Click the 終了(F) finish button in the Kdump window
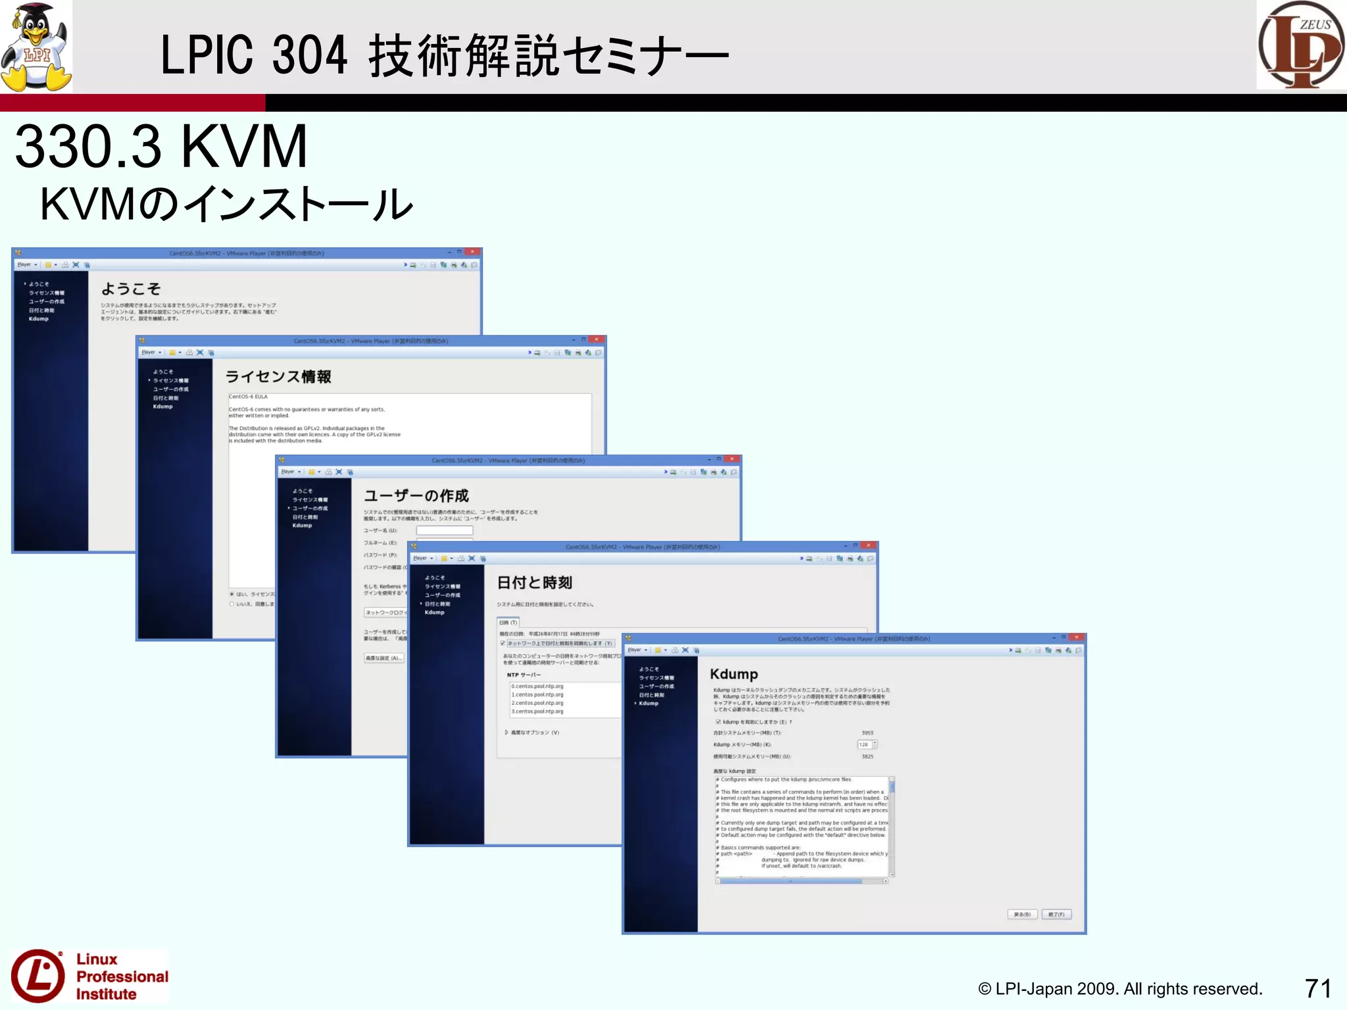 (1057, 914)
